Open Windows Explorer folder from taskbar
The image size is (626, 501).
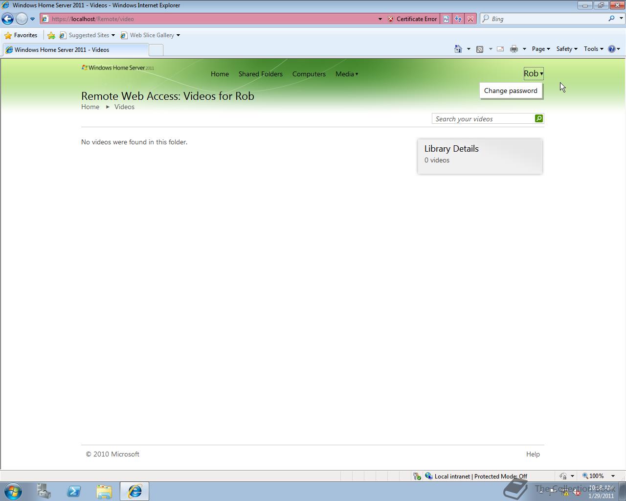[104, 491]
